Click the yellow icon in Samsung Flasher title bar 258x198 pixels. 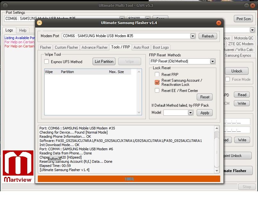coord(39,23)
